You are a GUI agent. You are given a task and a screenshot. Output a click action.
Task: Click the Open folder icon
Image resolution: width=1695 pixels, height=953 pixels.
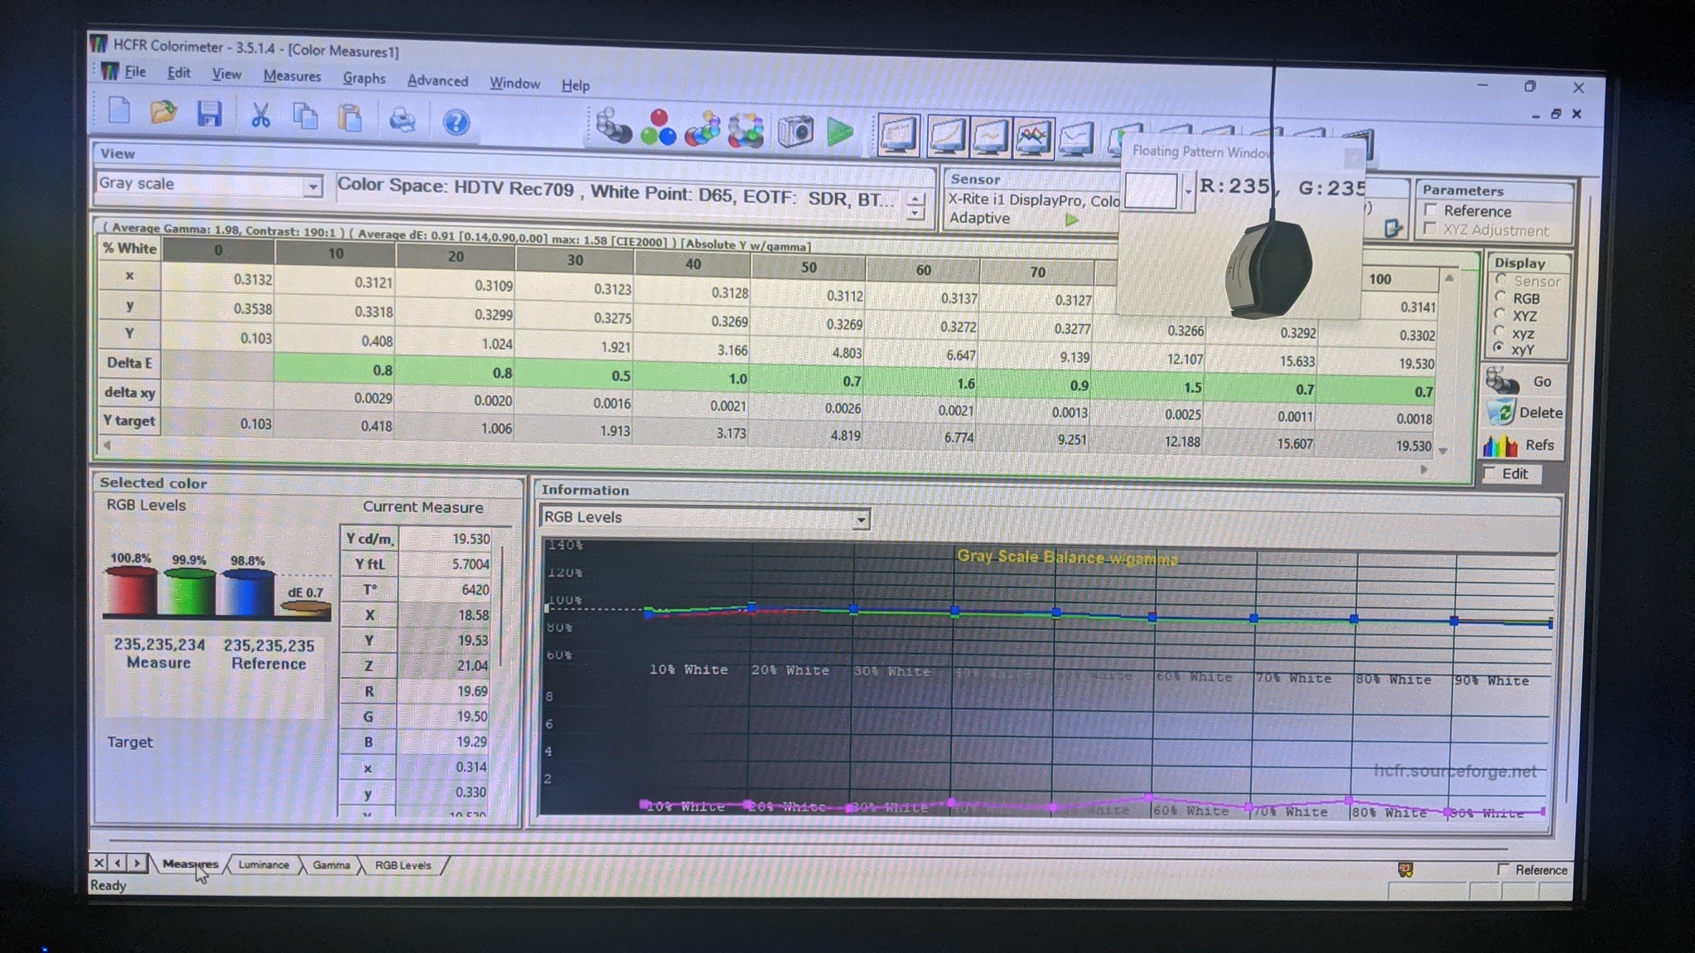coord(163,112)
